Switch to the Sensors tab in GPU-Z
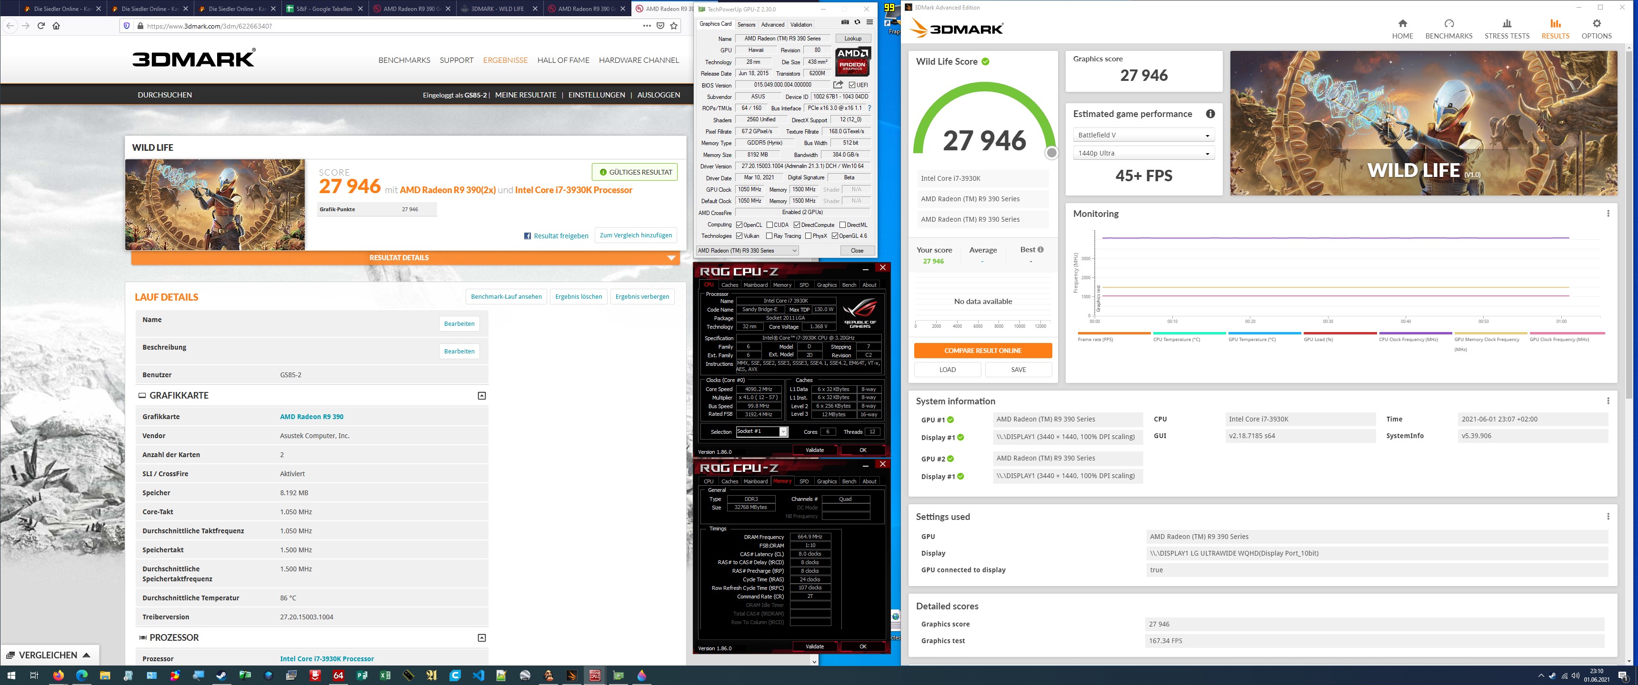 747,25
